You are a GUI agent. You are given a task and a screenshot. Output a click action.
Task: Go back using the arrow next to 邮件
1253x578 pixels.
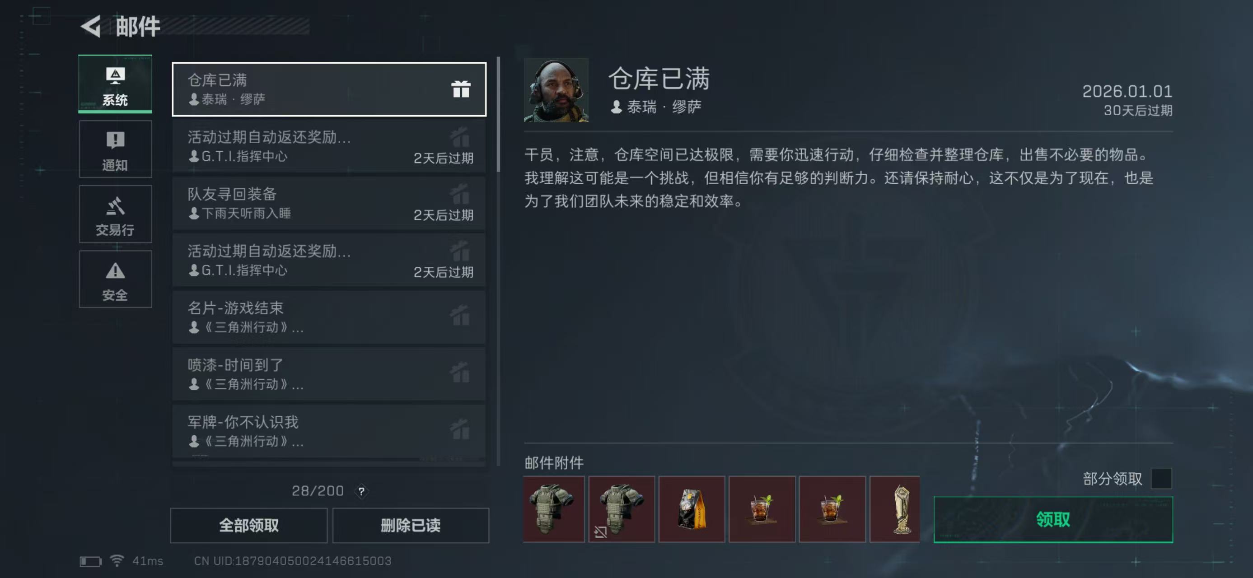point(91,26)
